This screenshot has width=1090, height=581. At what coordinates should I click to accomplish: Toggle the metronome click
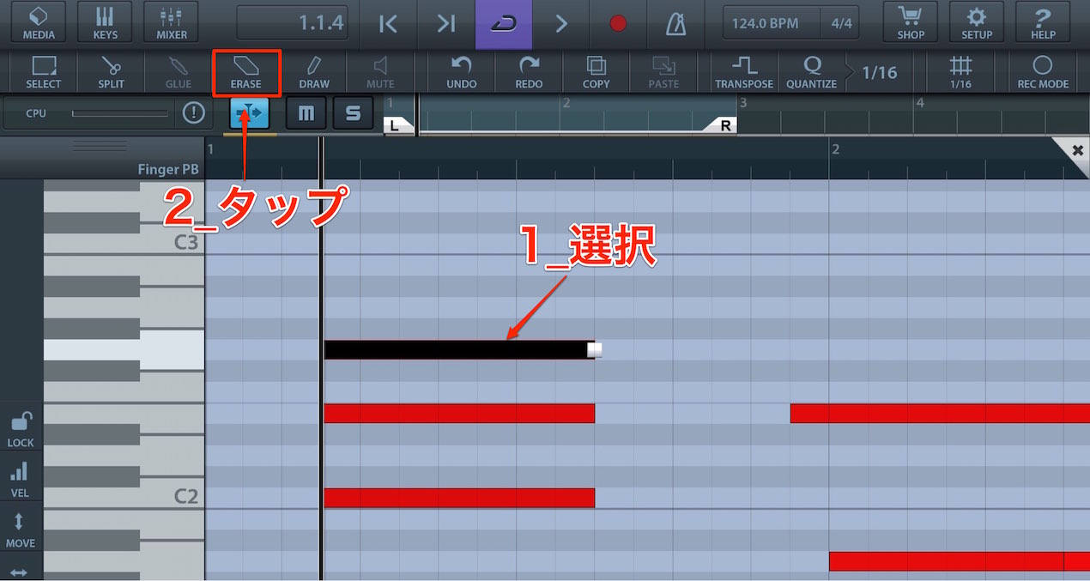675,24
